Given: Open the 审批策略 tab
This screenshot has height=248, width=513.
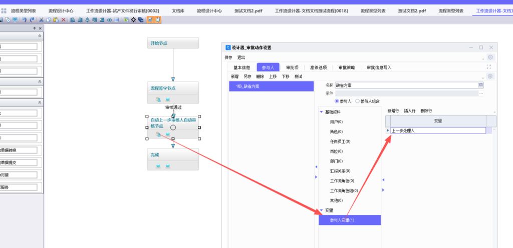Looking at the screenshot, I should tap(347, 67).
